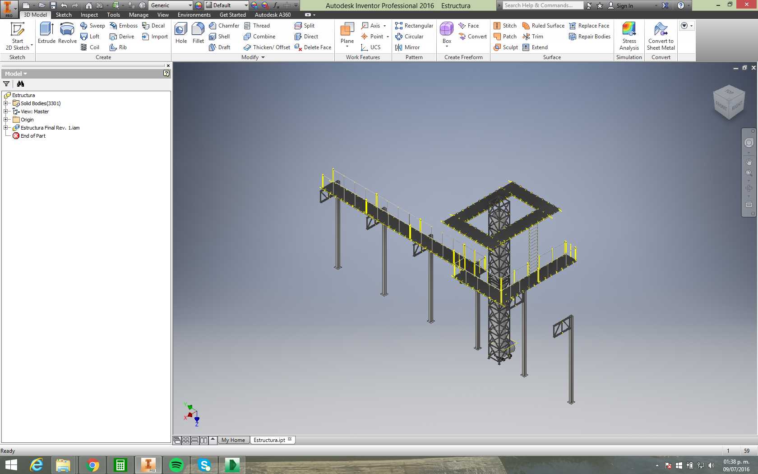
Task: Click the Ruled Surface tool
Action: (543, 26)
